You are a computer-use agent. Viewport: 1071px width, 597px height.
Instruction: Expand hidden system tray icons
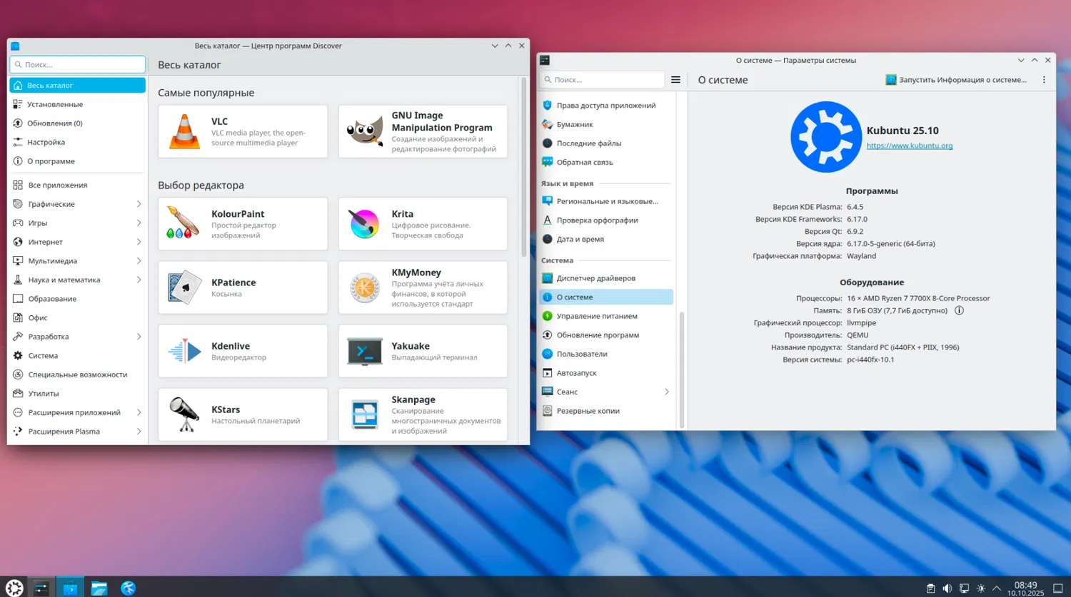997,588
